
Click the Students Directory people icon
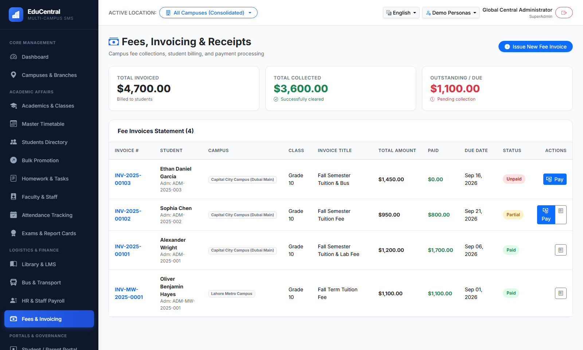(x=13, y=142)
